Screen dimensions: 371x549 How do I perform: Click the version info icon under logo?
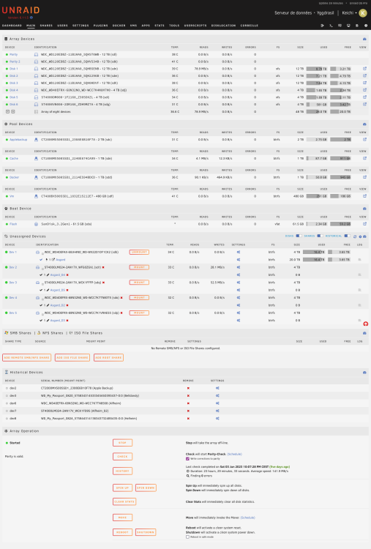tap(31, 18)
